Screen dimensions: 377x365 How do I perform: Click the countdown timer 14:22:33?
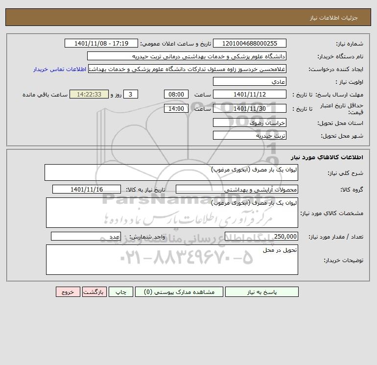(x=89, y=95)
